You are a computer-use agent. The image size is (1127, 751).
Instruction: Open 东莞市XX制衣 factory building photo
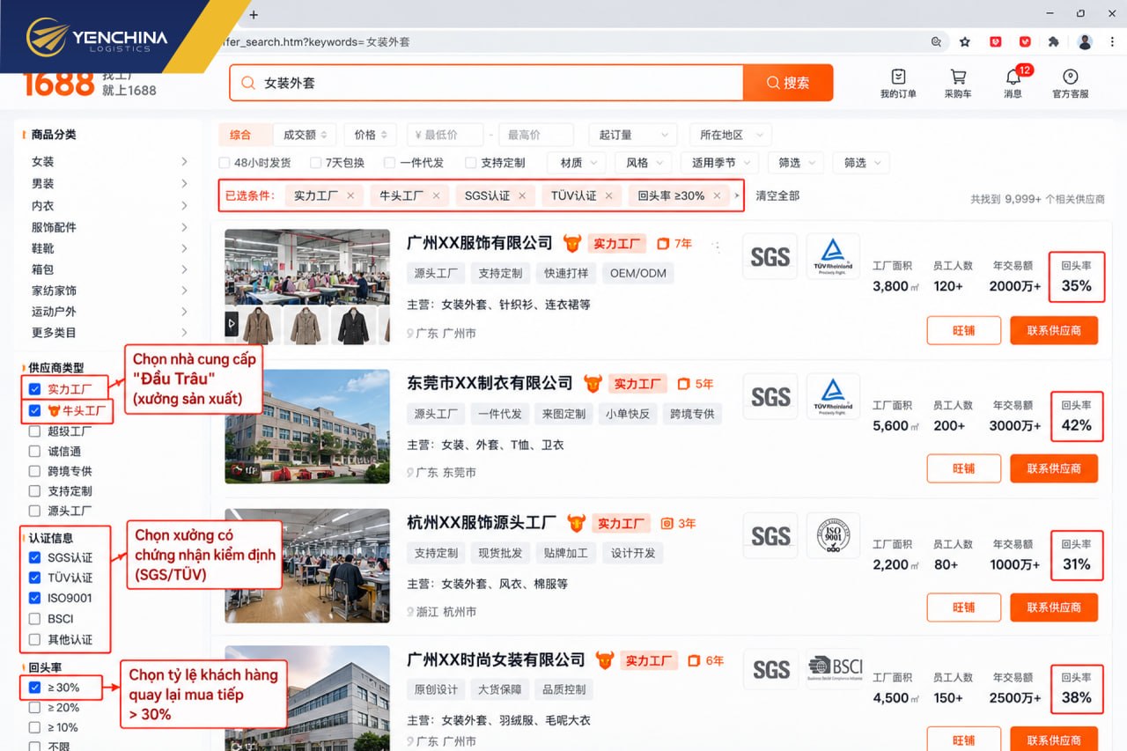pos(307,426)
